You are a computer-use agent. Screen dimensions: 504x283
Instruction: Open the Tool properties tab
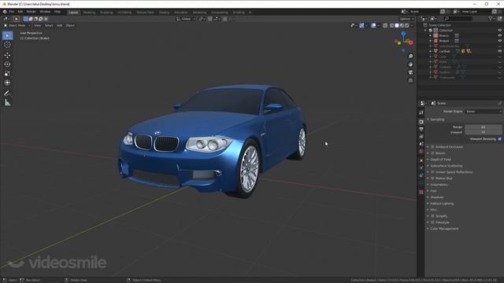click(421, 112)
